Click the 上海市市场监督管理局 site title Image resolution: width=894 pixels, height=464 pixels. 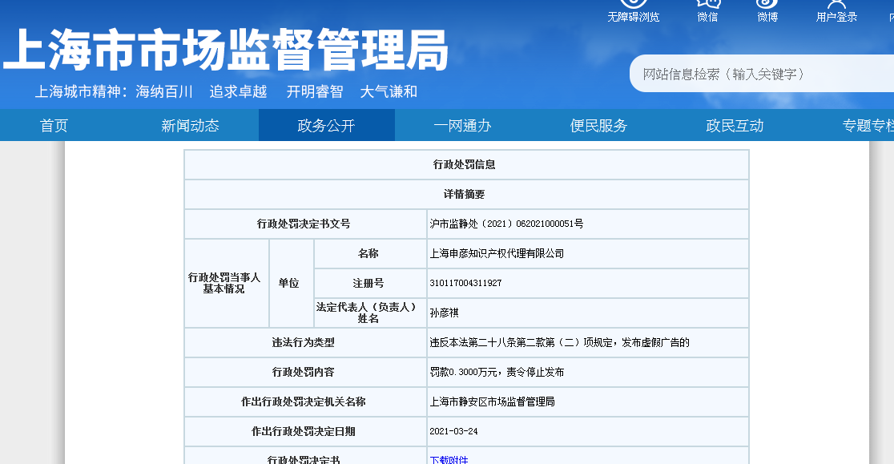pos(226,50)
